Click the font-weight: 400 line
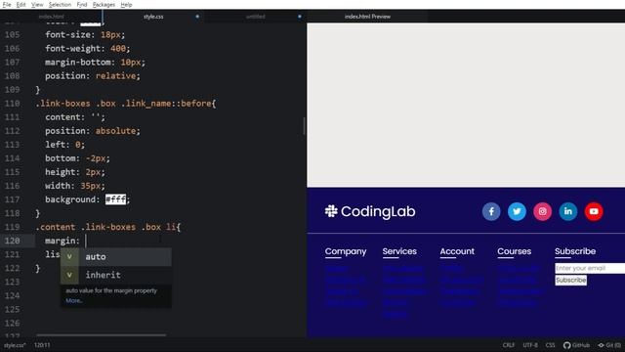 [87, 48]
